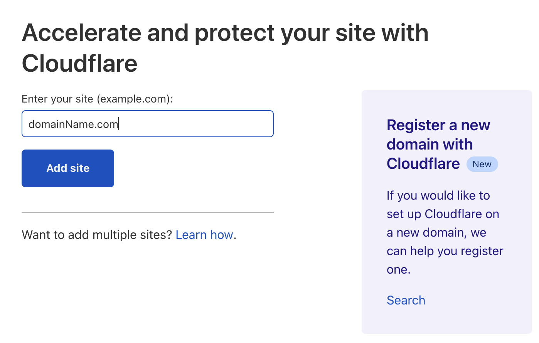Click the word Cloudflare in the main headline
Viewport: 539px width, 343px height.
pos(79,64)
